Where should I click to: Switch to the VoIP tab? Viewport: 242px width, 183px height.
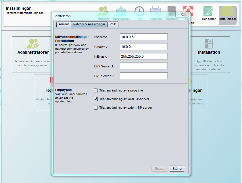click(113, 24)
